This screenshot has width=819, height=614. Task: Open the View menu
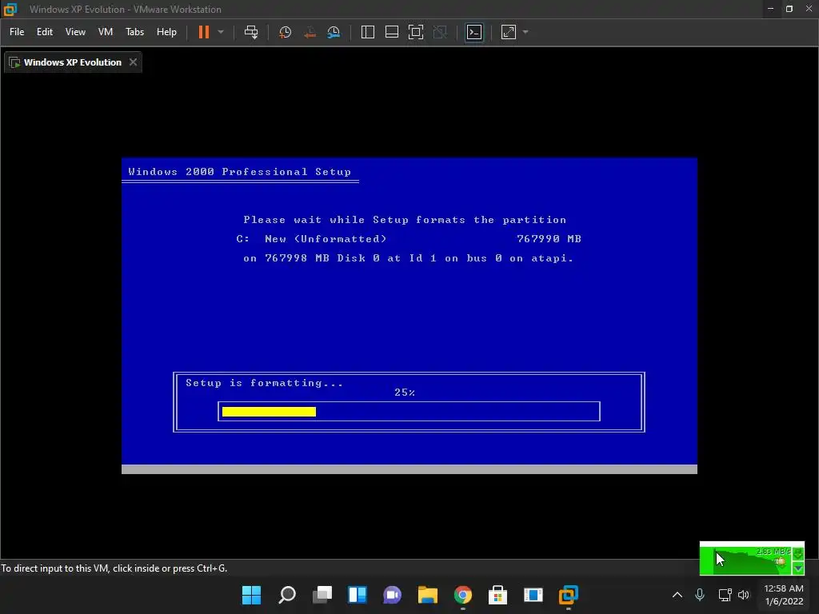click(x=75, y=32)
